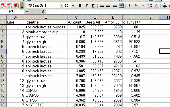Select column F header
This screenshot has height=107, width=170.
pos(132,17)
